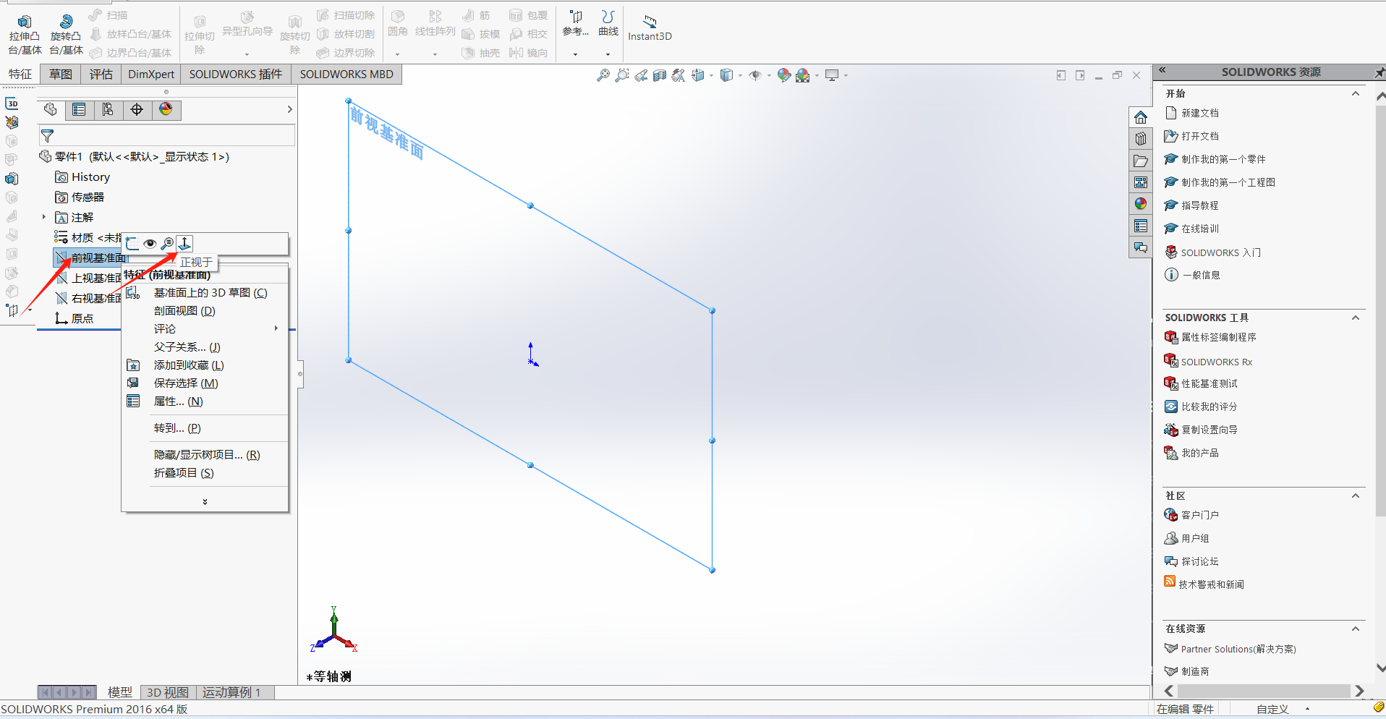Open the 曲线 curves tool
This screenshot has height=719, width=1386.
tap(608, 24)
